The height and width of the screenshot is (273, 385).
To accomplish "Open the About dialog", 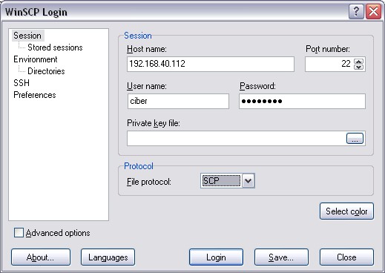I will point(41,257).
